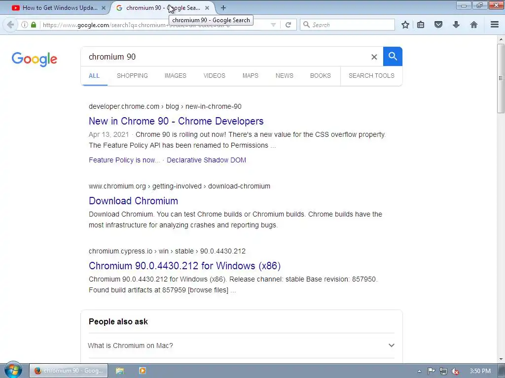Bookmark this page with the star icon

click(x=405, y=25)
